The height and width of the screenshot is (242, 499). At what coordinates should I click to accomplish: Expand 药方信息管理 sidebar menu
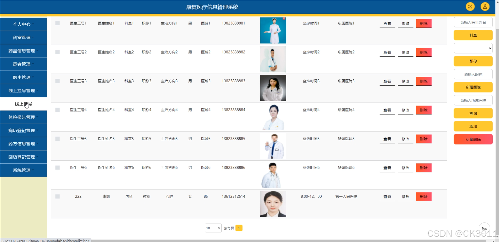(23, 144)
